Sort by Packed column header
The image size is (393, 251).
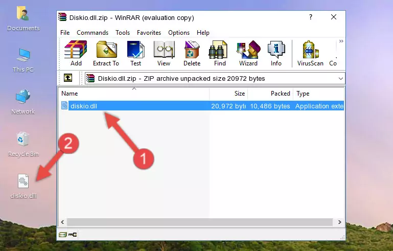[270, 94]
